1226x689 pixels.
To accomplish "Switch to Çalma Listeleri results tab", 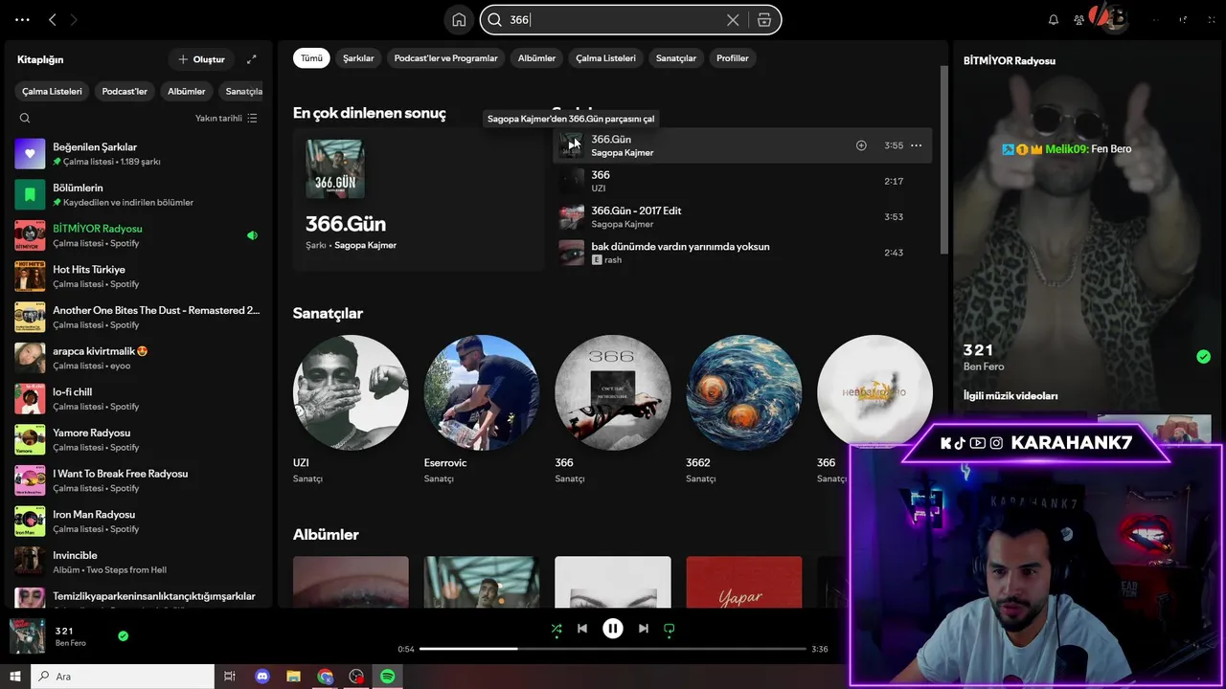I will [605, 58].
